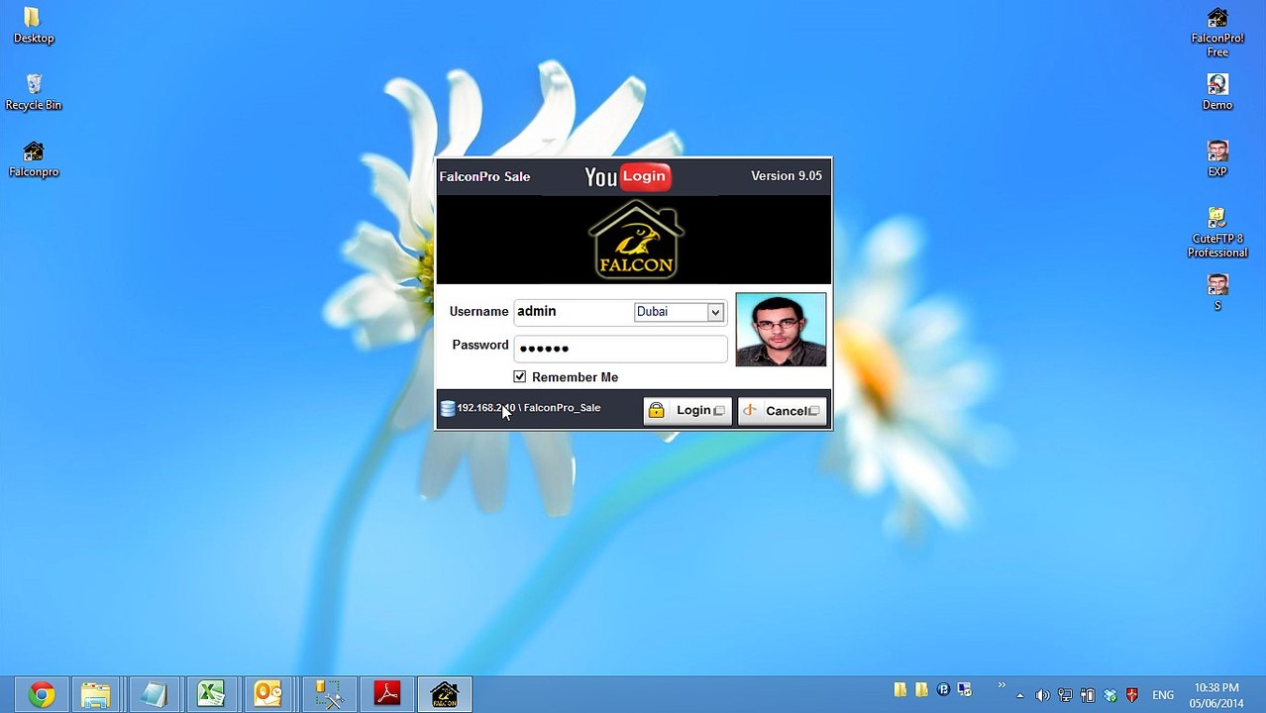Click the Falcon house logo
Image resolution: width=1266 pixels, height=713 pixels.
coord(636,239)
